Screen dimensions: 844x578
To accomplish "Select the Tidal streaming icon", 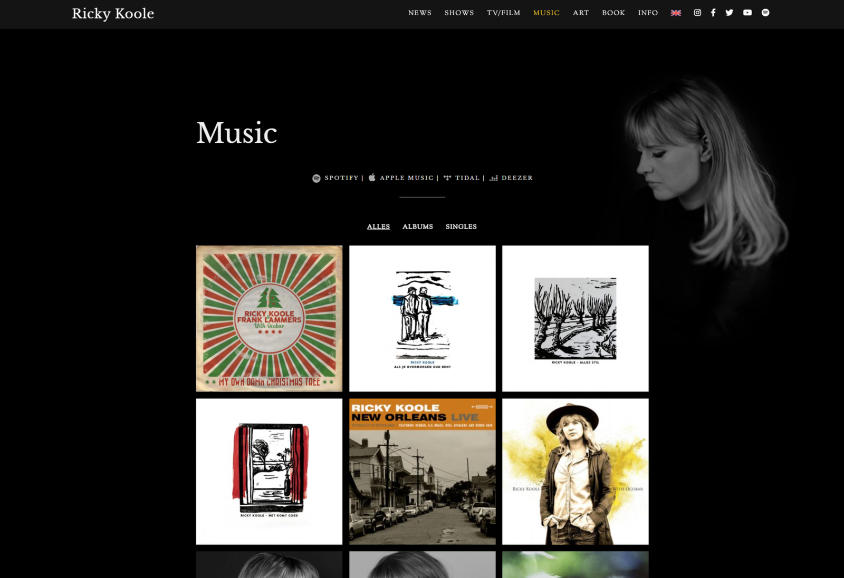I will (x=447, y=178).
